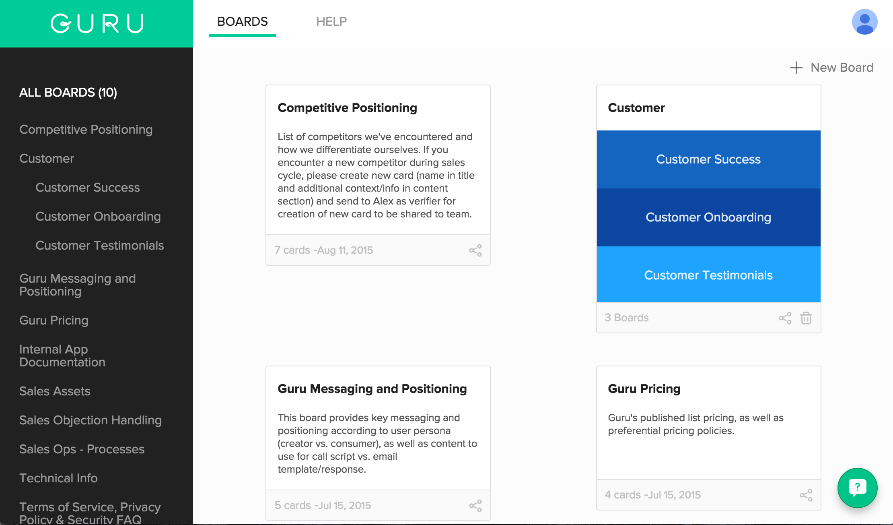Open the dark blue Customer Onboarding tile
This screenshot has height=525, width=893.
click(x=708, y=217)
